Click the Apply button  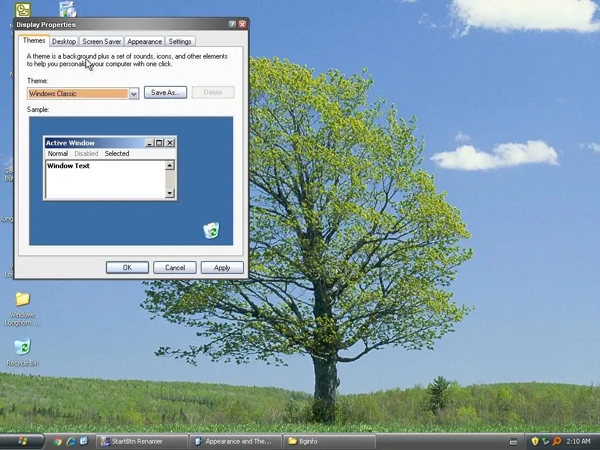click(222, 267)
